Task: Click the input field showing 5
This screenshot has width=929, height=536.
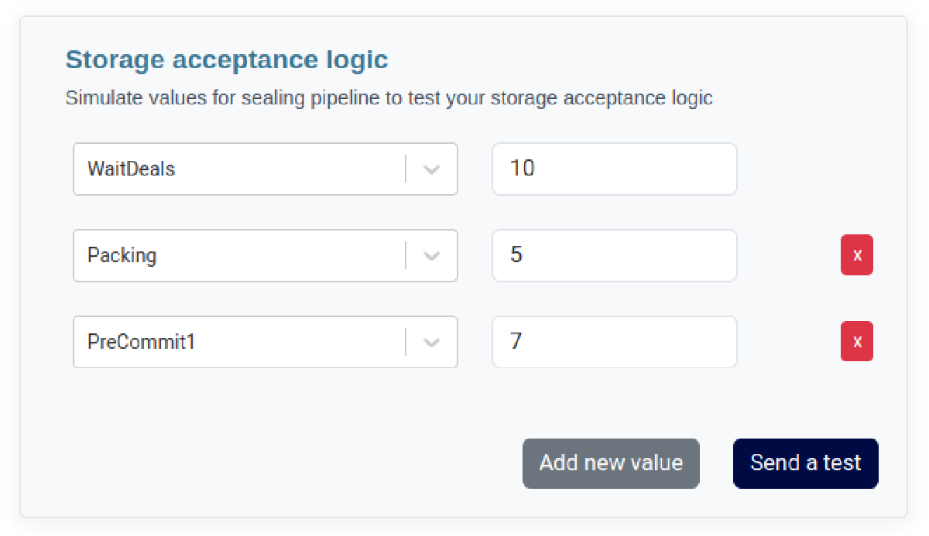Action: click(x=615, y=255)
